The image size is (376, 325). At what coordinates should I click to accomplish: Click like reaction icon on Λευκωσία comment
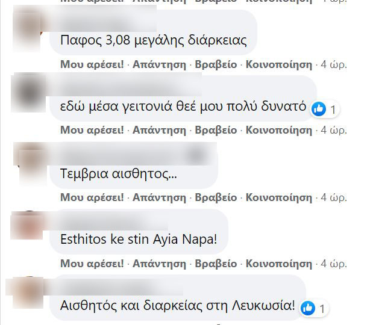click(308, 308)
